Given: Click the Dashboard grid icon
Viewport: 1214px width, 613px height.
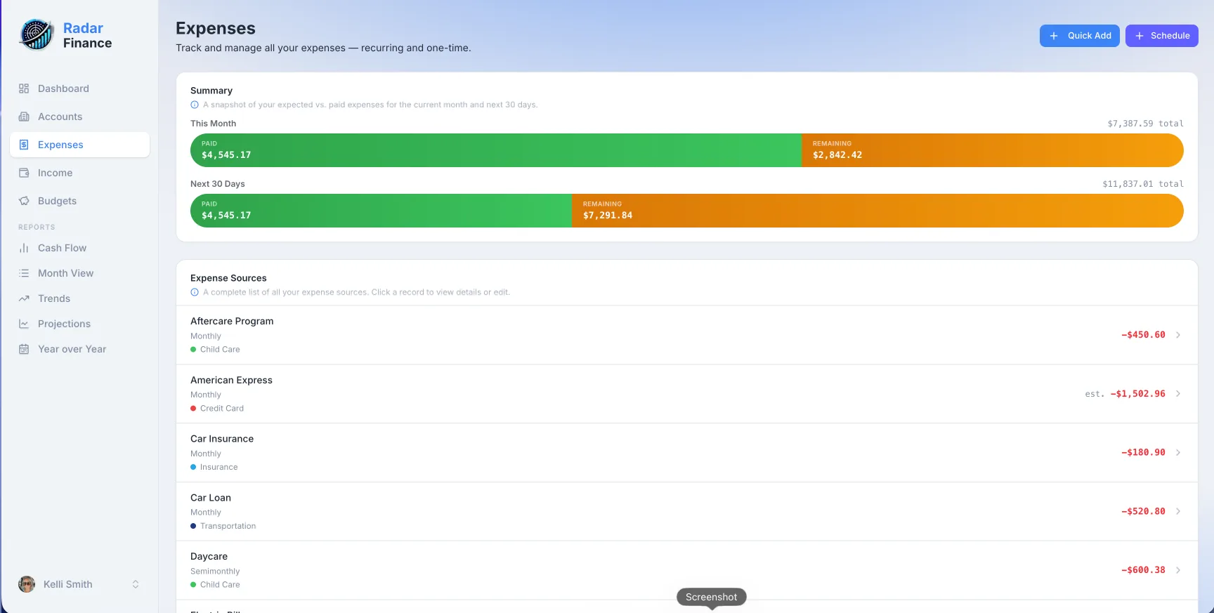Looking at the screenshot, I should [x=24, y=88].
